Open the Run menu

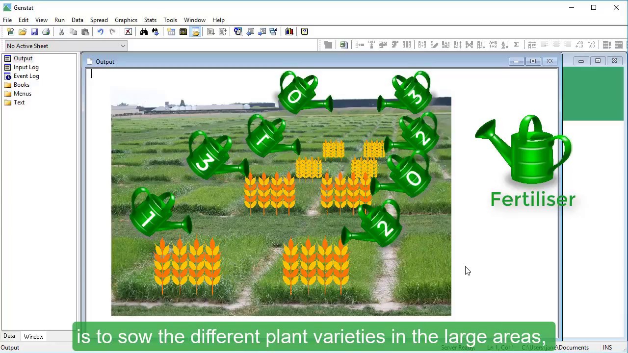[x=59, y=20]
